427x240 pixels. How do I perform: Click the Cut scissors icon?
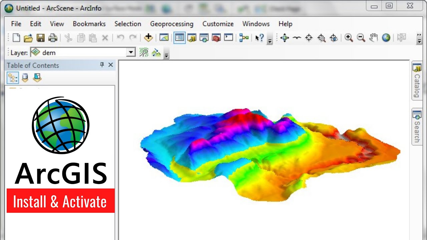coord(68,38)
